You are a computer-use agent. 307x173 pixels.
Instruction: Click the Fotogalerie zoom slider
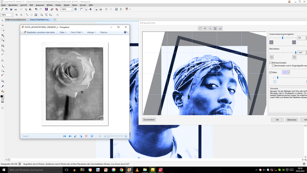click(116, 136)
